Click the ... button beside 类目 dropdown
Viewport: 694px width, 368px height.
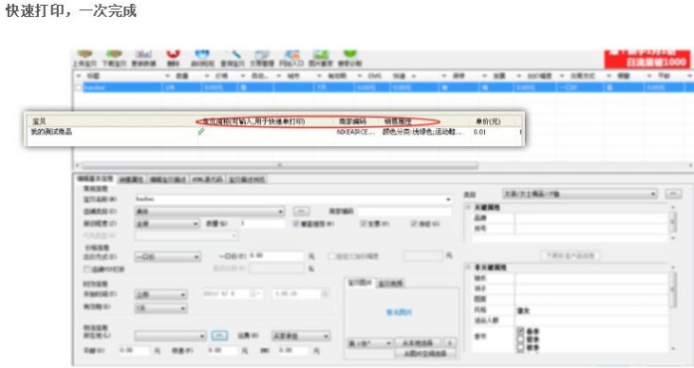(x=674, y=193)
